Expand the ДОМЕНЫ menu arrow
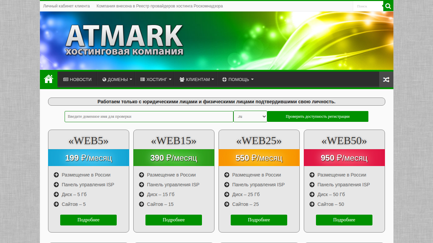This screenshot has height=243, width=433. pos(131,80)
